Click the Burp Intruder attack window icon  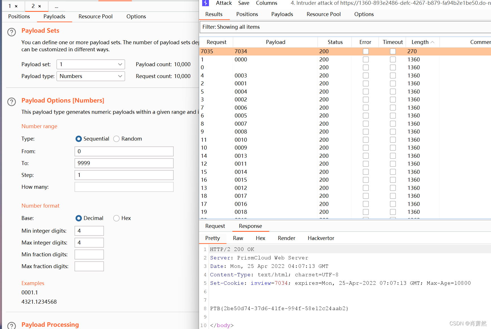coord(206,3)
